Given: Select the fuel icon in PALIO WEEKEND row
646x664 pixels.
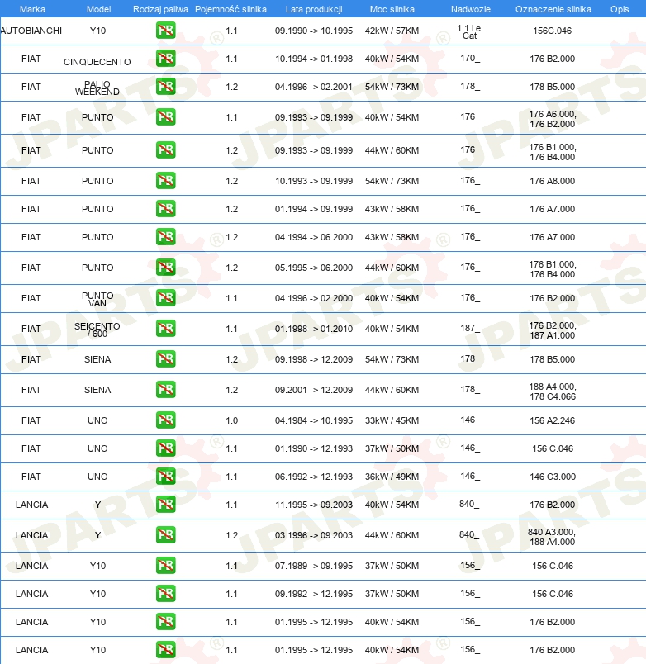Looking at the screenshot, I should 165,87.
